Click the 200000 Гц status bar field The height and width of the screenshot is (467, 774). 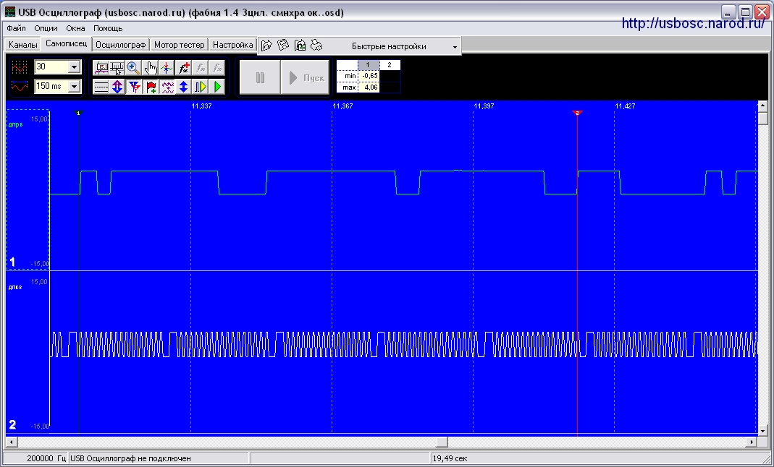35,458
